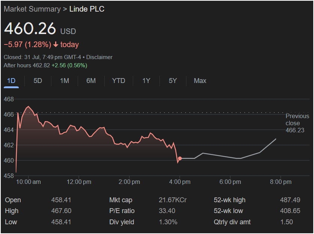Click the Mkt cap value 21.67KCr
Image resolution: width=314 pixels, height=234 pixels.
(x=173, y=200)
